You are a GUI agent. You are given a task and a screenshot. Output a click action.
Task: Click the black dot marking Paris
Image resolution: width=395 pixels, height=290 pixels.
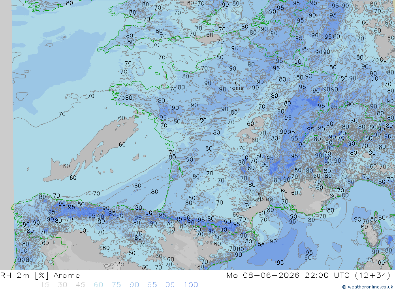(235, 83)
